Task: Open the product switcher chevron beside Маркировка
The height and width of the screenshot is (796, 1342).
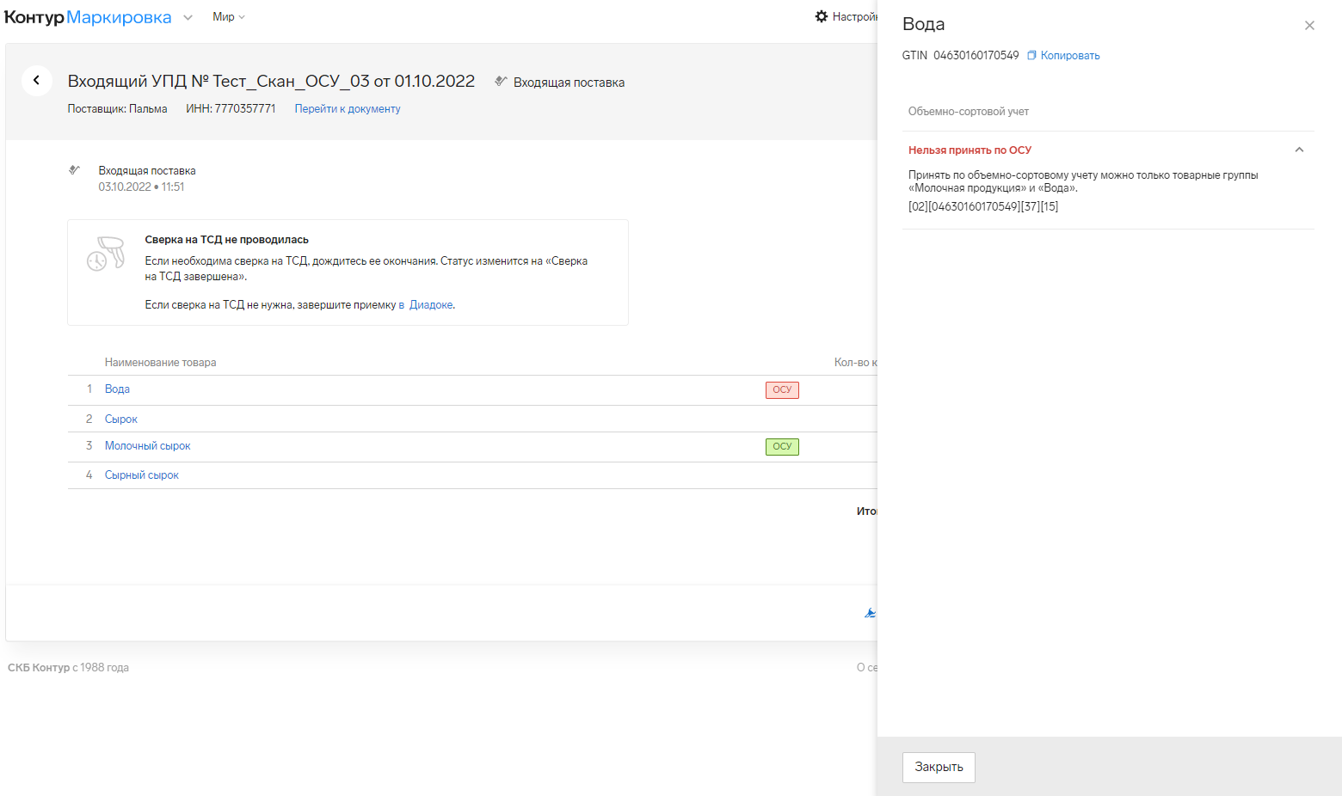Action: [188, 18]
